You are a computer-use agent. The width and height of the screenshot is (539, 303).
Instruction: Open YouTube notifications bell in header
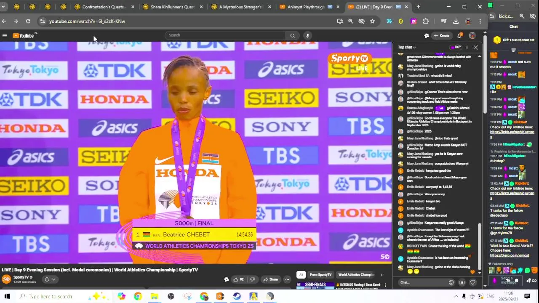click(459, 35)
